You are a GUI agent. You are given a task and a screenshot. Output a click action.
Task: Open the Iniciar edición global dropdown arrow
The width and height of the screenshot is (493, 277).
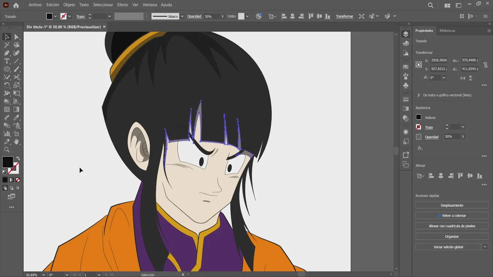(485, 247)
